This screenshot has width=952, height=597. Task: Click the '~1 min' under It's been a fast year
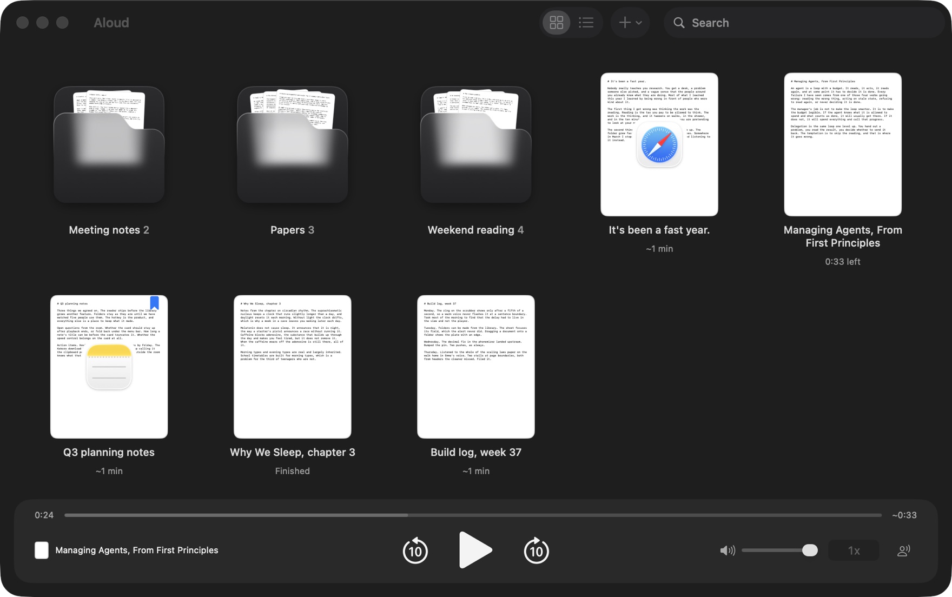pyautogui.click(x=659, y=249)
